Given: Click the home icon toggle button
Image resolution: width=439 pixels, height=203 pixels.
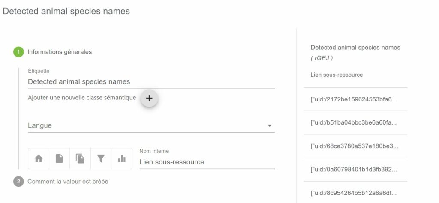Looking at the screenshot, I should [39, 158].
